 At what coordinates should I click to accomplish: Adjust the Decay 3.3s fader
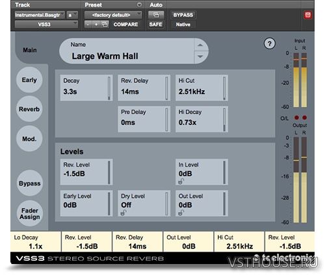coord(109,88)
